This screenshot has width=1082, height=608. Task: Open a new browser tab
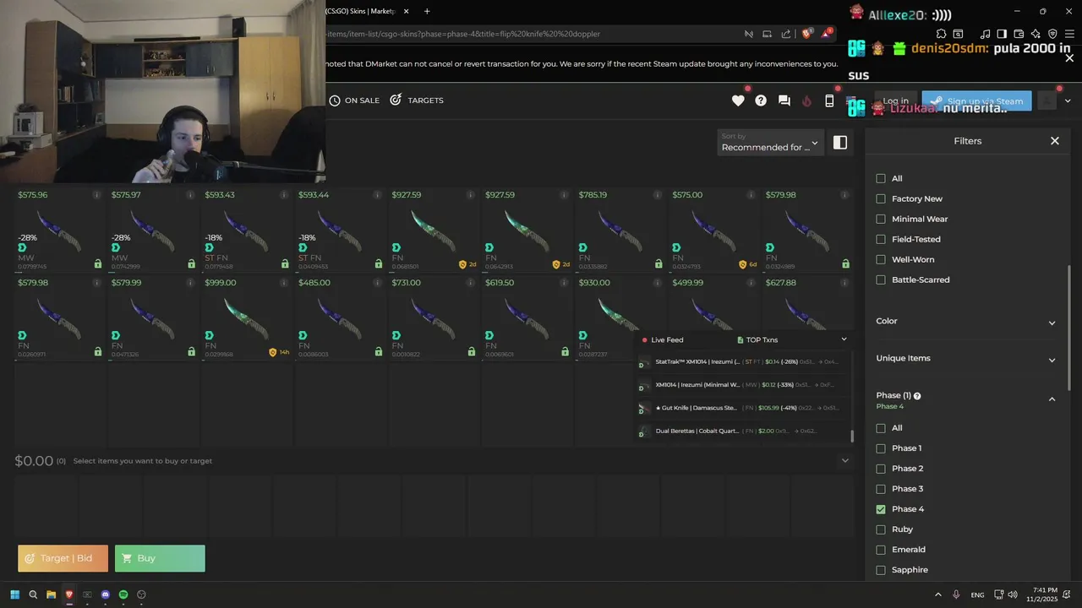point(427,11)
